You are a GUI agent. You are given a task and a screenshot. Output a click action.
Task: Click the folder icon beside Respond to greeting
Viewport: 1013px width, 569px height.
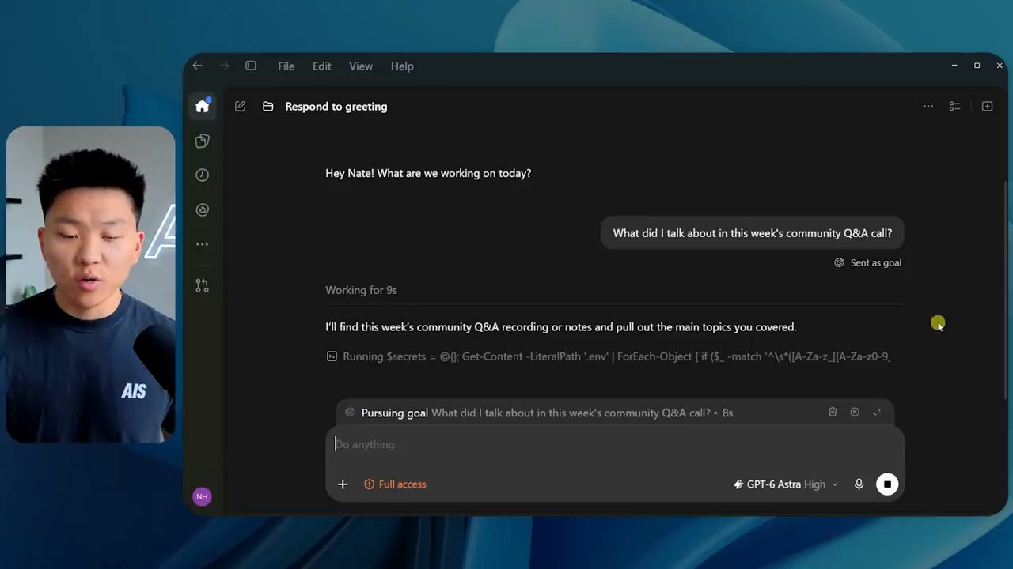[x=268, y=106]
